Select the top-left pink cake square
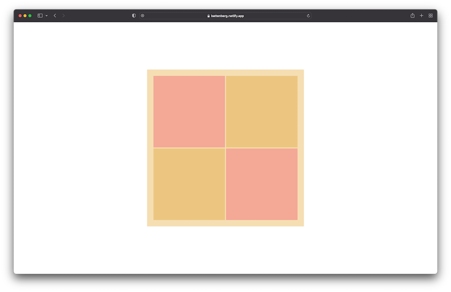451x292 pixels. click(x=189, y=111)
